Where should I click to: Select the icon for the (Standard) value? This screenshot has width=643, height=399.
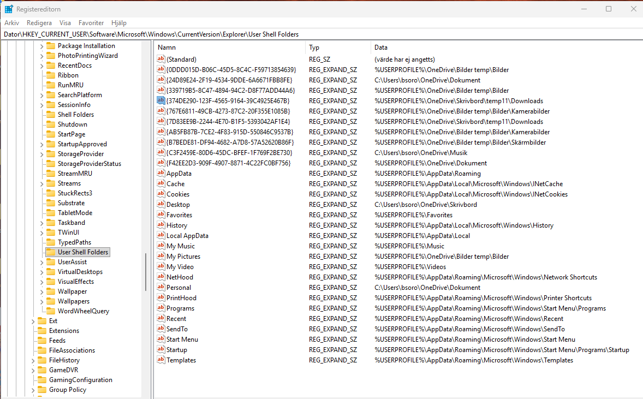[x=160, y=59]
